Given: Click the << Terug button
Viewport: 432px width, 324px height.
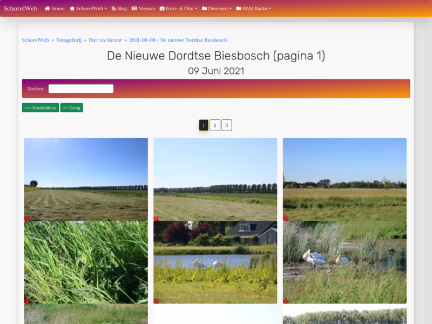Looking at the screenshot, I should pos(72,107).
